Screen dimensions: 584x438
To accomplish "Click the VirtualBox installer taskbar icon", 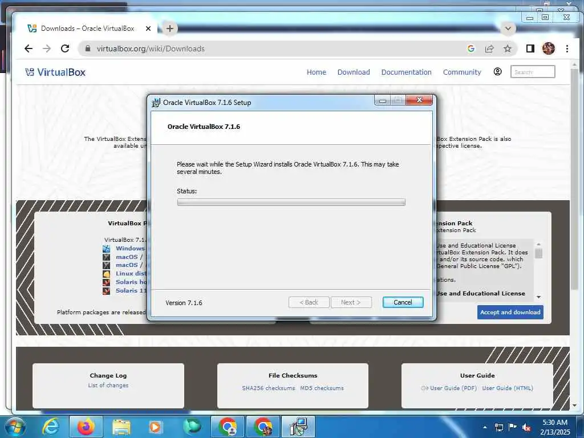I will 298,427.
